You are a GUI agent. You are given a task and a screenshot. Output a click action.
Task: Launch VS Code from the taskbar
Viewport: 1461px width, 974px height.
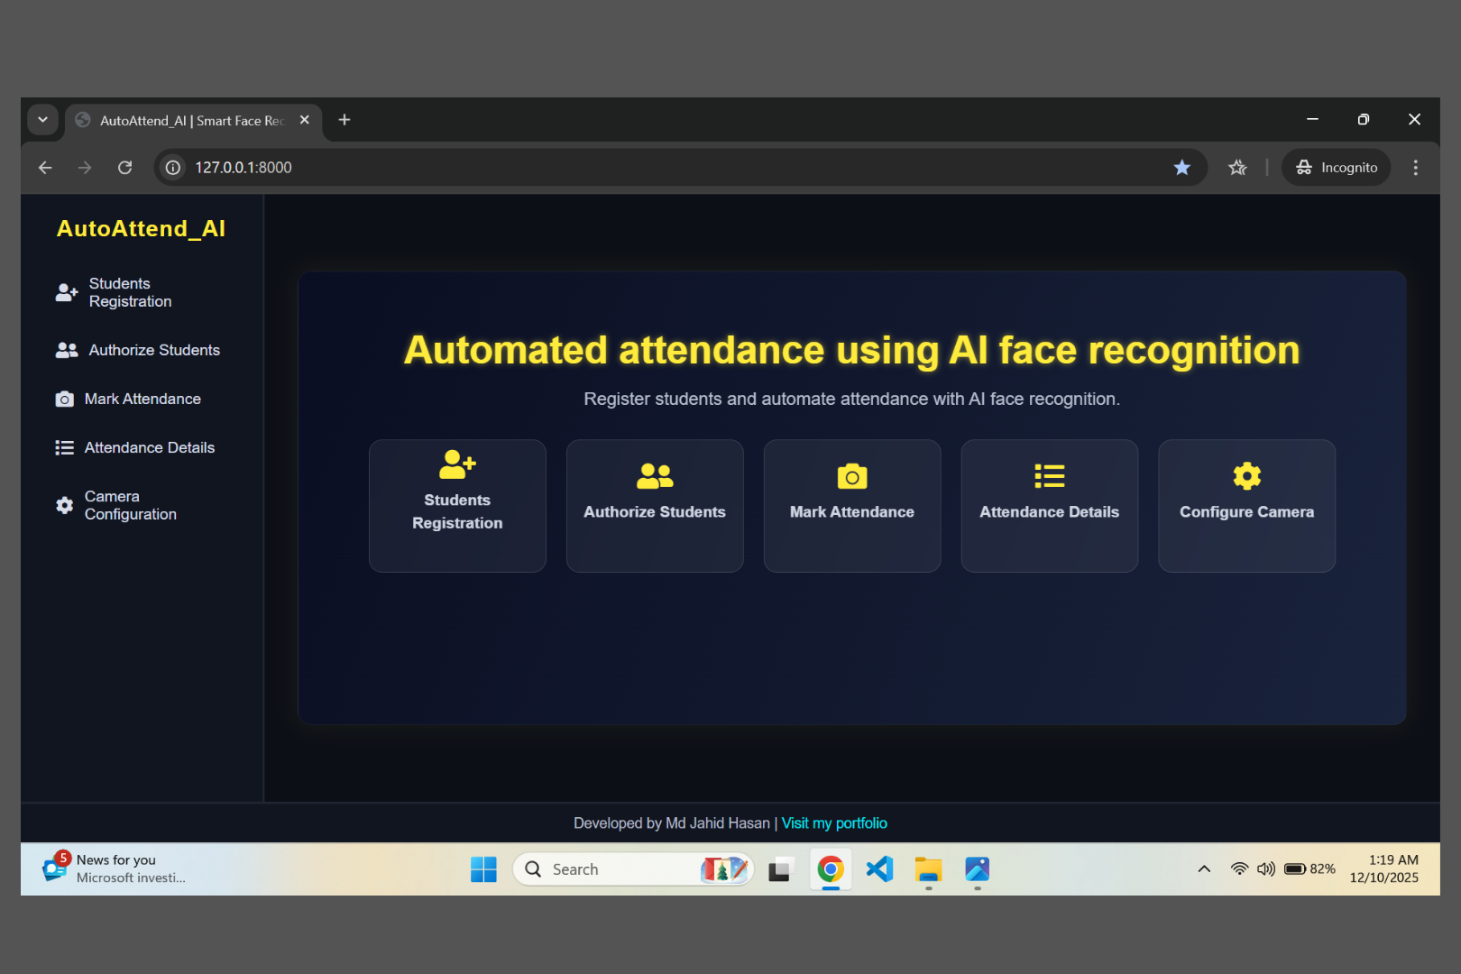click(879, 868)
